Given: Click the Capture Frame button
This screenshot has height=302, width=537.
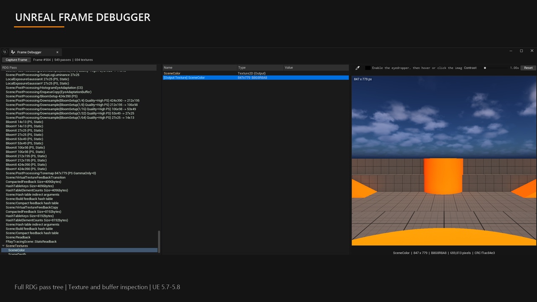Looking at the screenshot, I should click(x=16, y=60).
